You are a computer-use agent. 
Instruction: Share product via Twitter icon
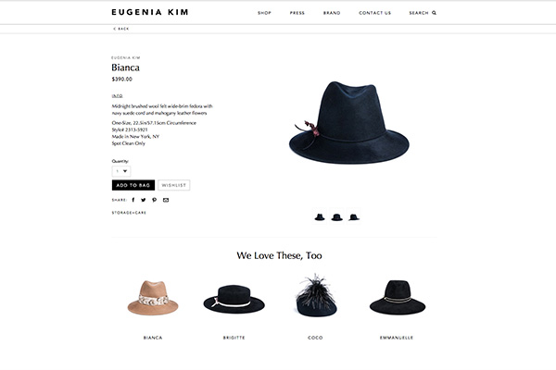(x=144, y=200)
